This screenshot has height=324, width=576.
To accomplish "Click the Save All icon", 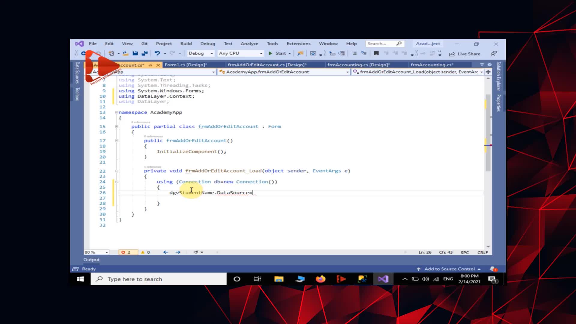I will [145, 53].
